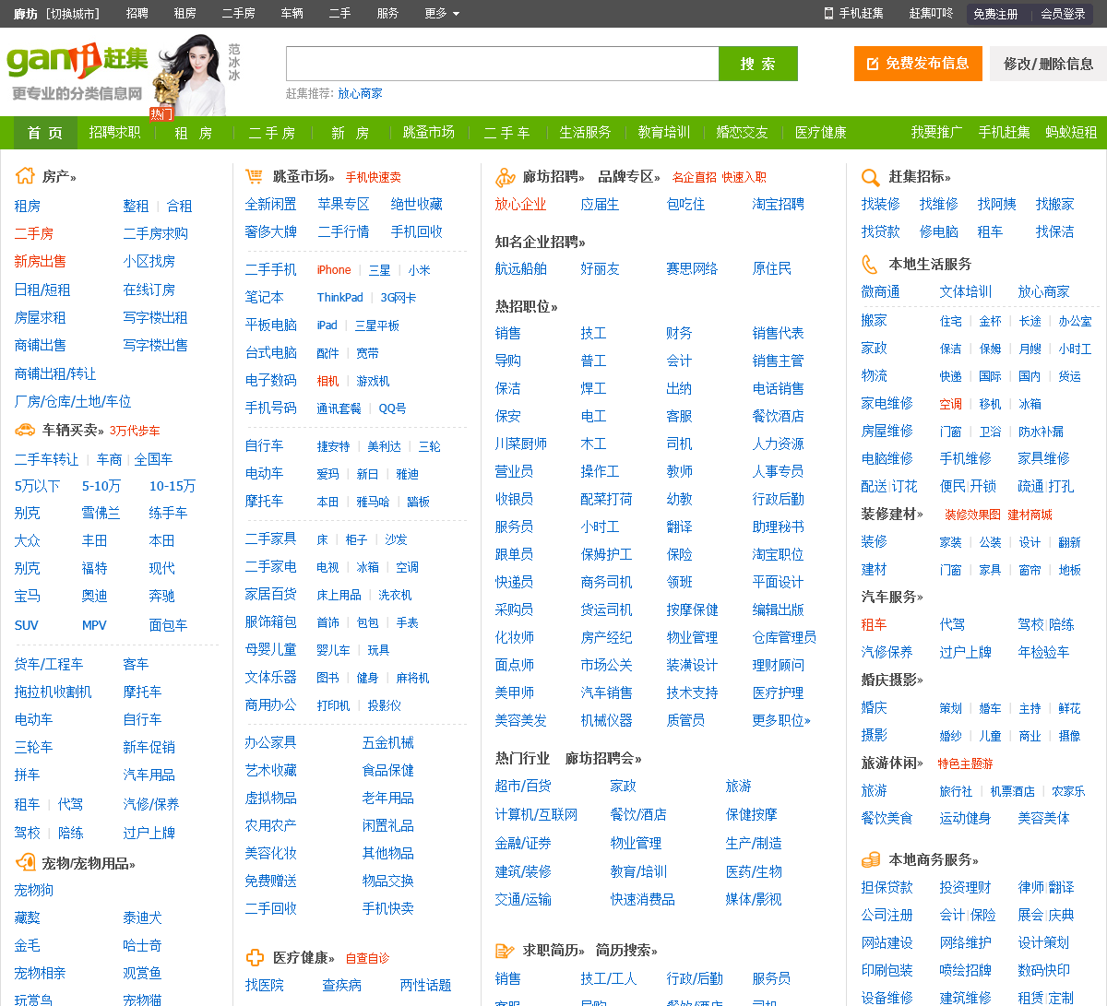This screenshot has height=1006, width=1107.
Task: Click the 热门 hot badge under the logo
Action: point(161,113)
